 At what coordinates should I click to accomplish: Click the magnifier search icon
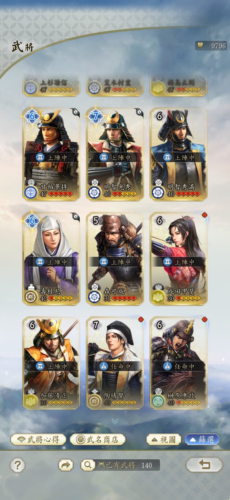pos(88,465)
